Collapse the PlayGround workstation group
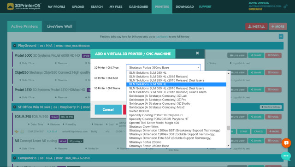Viewport: 295px width, 167px height. 15,46
